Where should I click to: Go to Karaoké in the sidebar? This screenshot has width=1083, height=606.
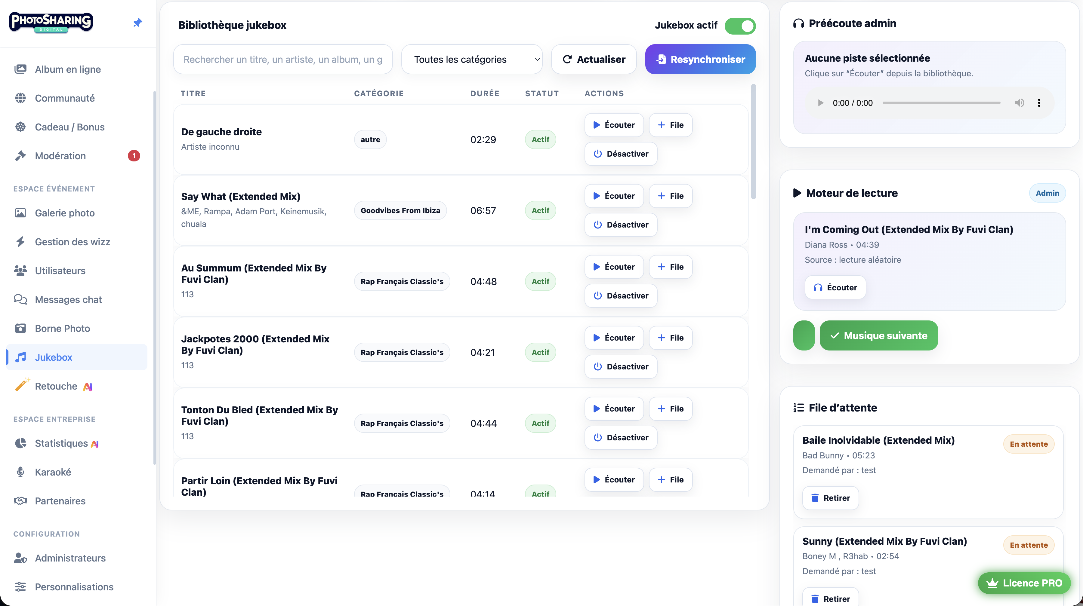53,472
